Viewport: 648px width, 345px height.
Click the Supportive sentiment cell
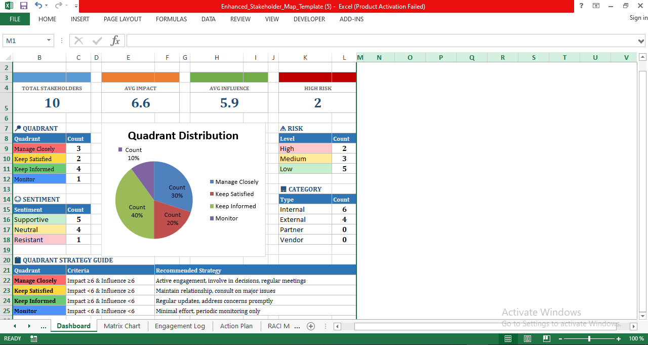[x=39, y=219]
